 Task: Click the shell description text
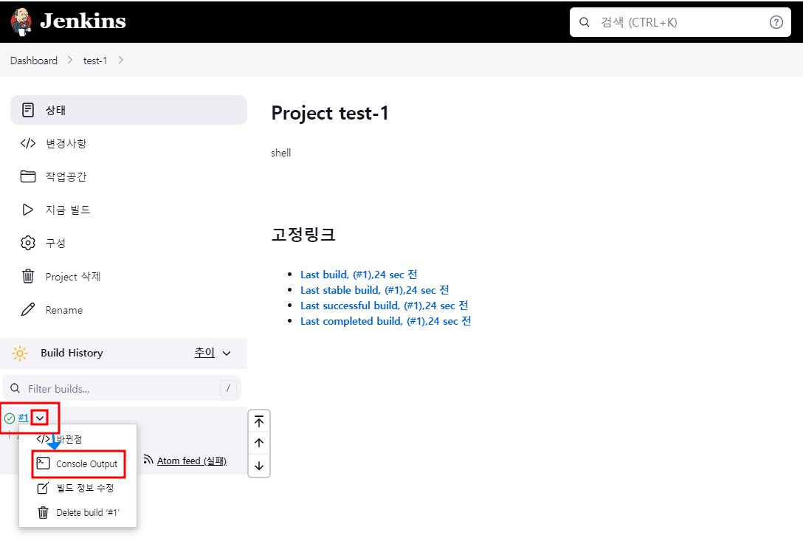pyautogui.click(x=280, y=153)
